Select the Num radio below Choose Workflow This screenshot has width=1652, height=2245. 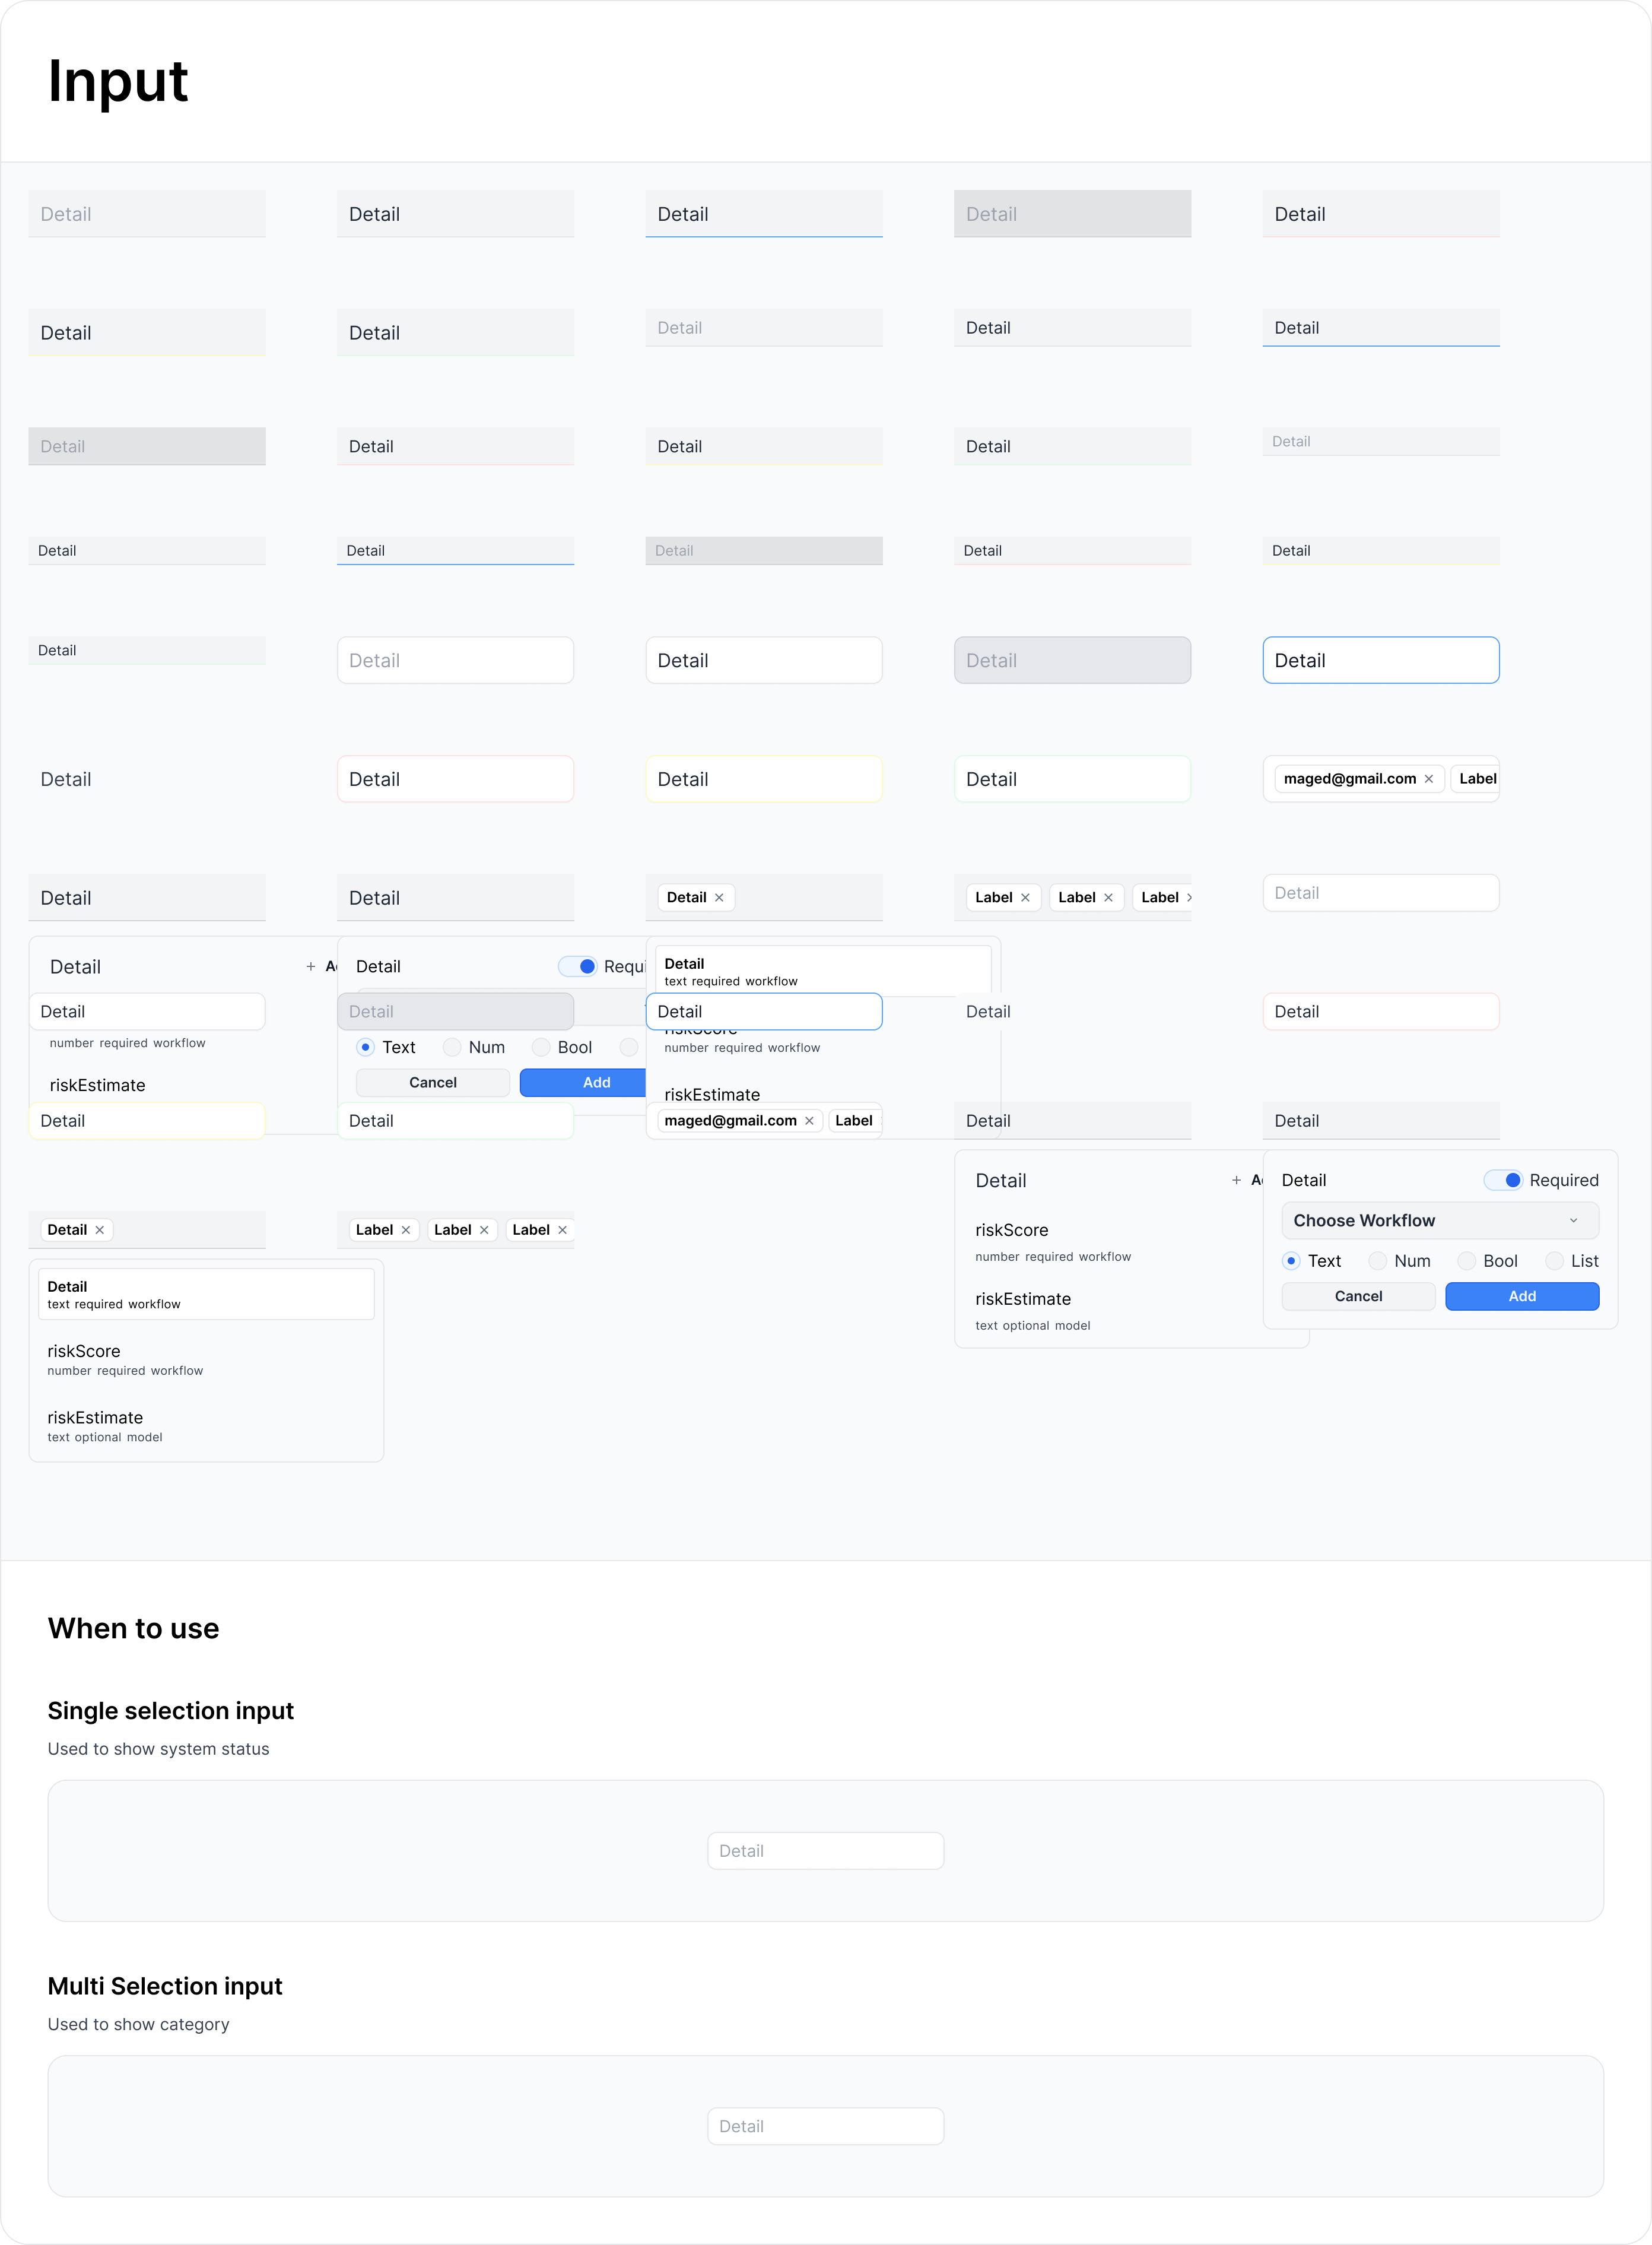point(1377,1261)
